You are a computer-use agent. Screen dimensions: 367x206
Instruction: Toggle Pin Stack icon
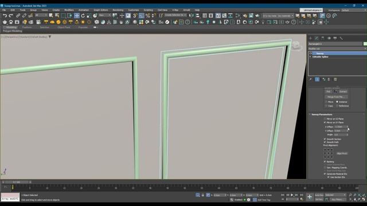tap(311, 80)
